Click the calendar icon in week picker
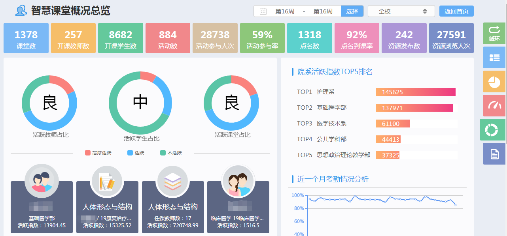This screenshot has height=236, width=507. tap(263, 11)
